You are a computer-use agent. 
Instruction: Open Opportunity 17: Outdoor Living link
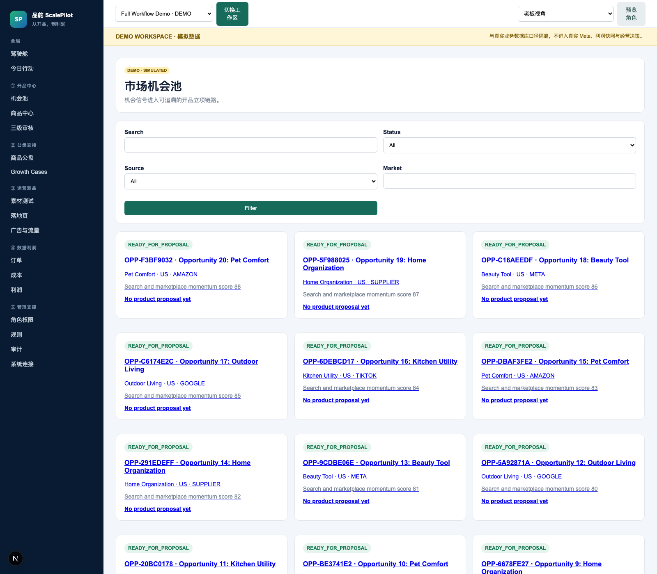pyautogui.click(x=191, y=365)
